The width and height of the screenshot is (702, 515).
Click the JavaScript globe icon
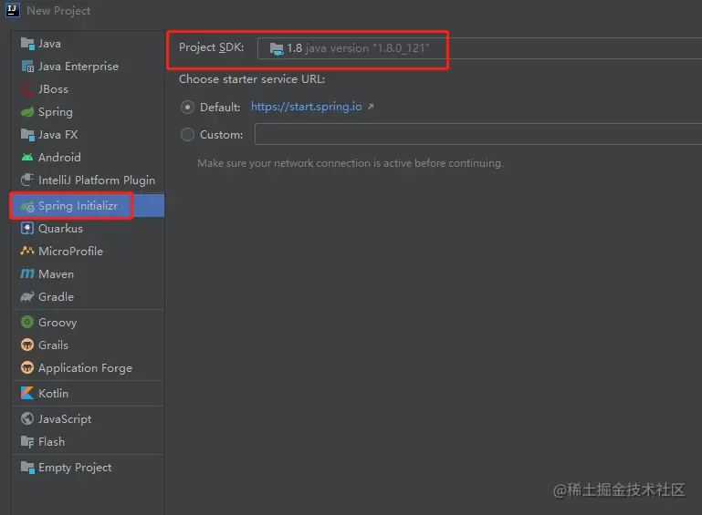pyautogui.click(x=27, y=418)
